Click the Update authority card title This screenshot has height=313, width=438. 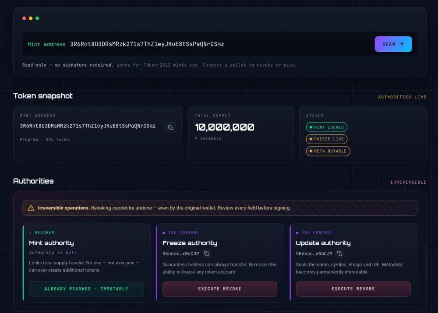click(323, 243)
